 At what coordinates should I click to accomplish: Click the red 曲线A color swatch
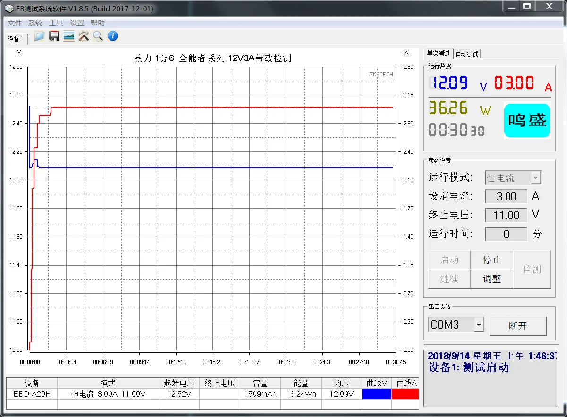coord(406,394)
